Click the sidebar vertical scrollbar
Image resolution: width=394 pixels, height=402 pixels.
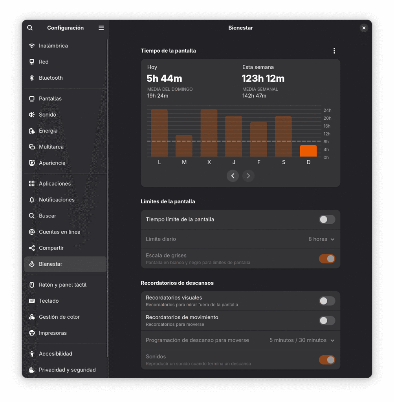coord(108,196)
